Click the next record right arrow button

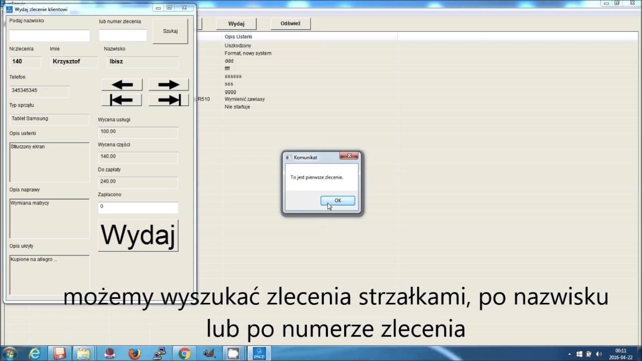[x=169, y=85]
